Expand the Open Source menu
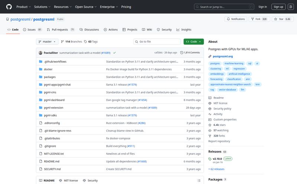The image size is (297, 184). point(86,7)
